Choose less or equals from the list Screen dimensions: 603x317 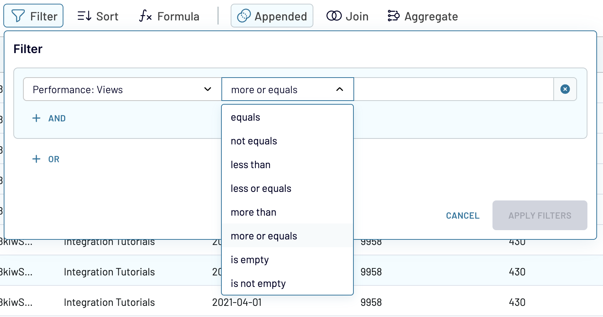click(261, 189)
